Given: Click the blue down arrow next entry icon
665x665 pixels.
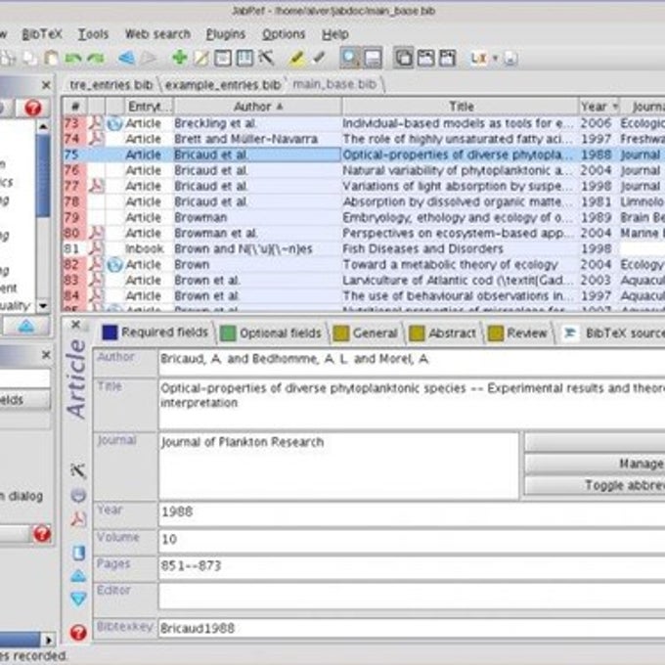Looking at the screenshot, I should pos(78,598).
